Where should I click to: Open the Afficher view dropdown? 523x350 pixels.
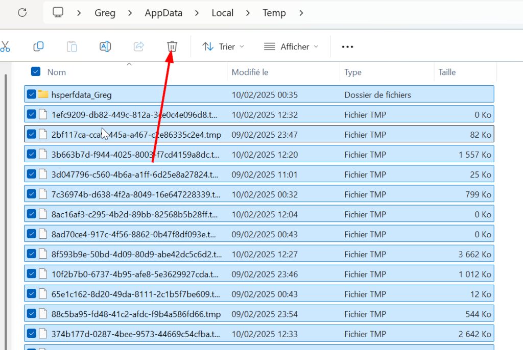(291, 46)
